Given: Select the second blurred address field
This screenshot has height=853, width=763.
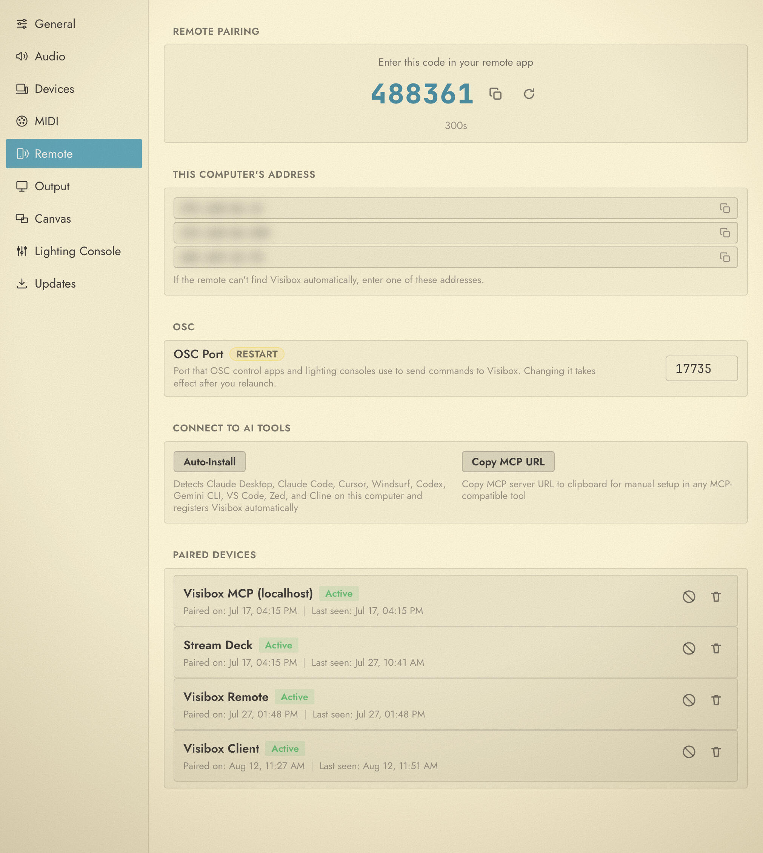Looking at the screenshot, I should pos(456,233).
